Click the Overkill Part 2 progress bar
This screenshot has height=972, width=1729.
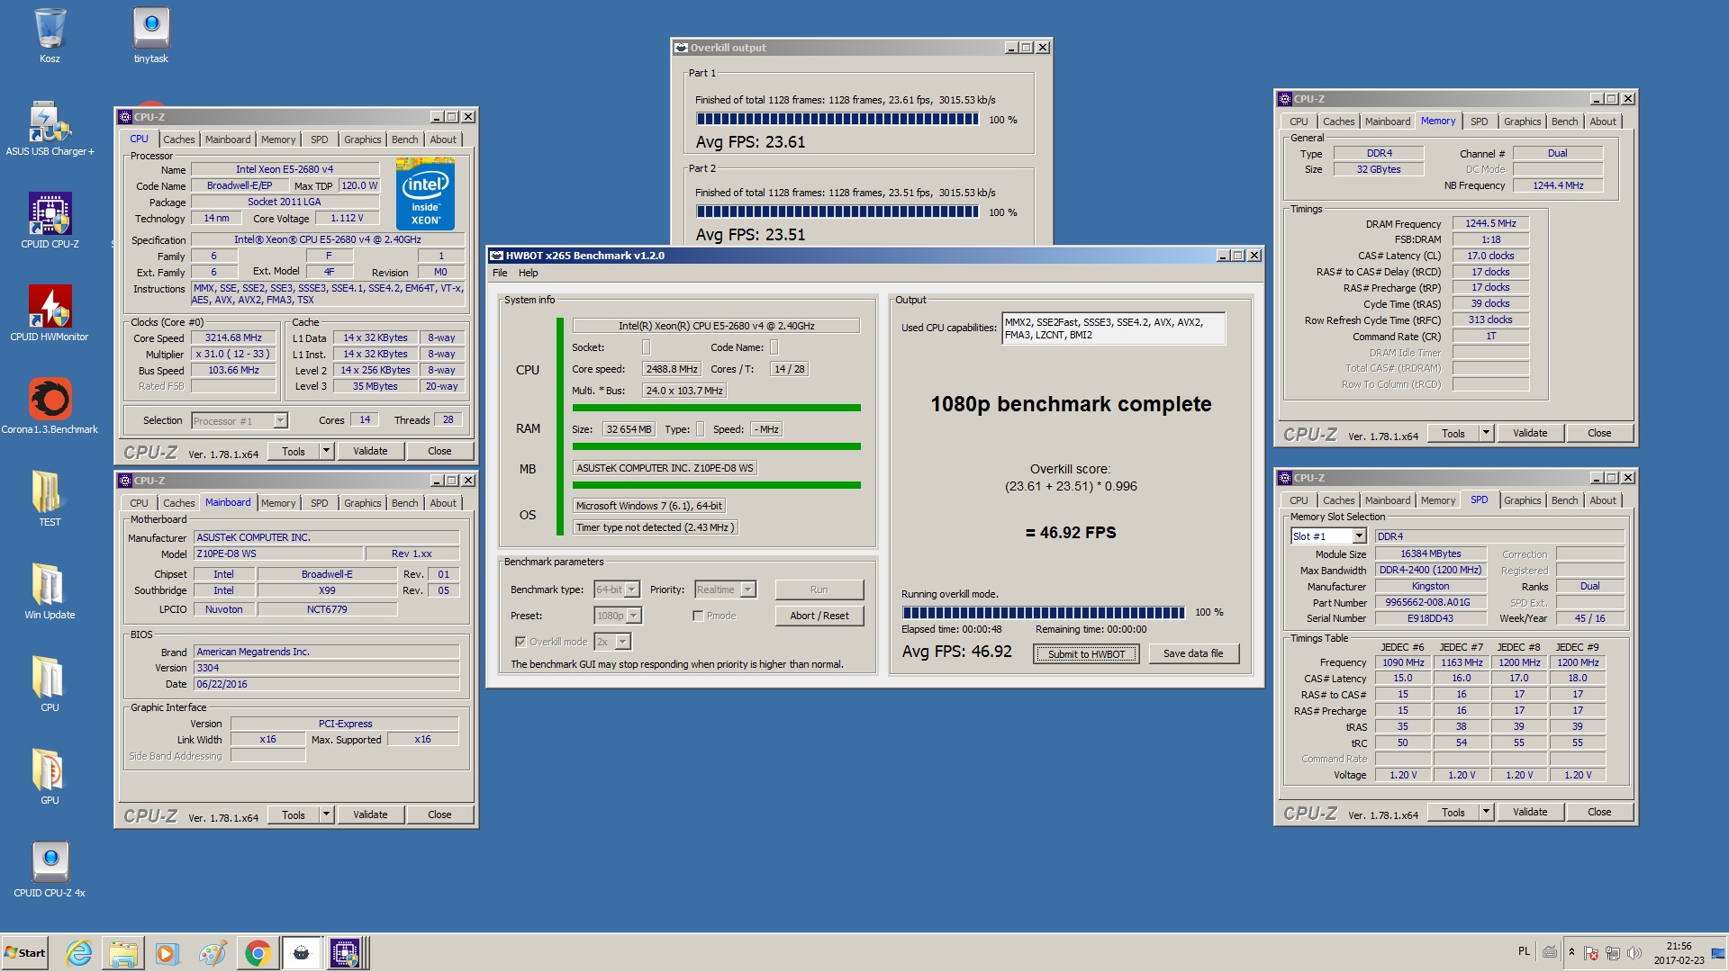[837, 211]
